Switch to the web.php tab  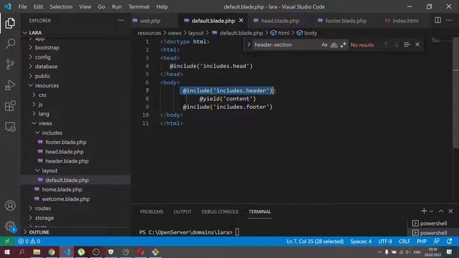click(x=150, y=21)
